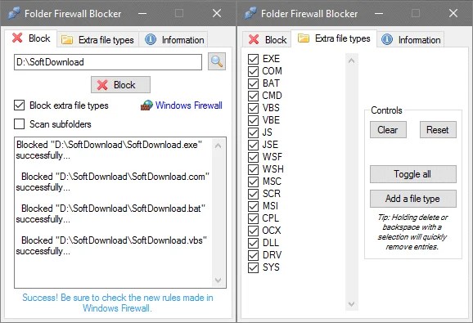Select Extra file types tab in right window

[x=334, y=38]
